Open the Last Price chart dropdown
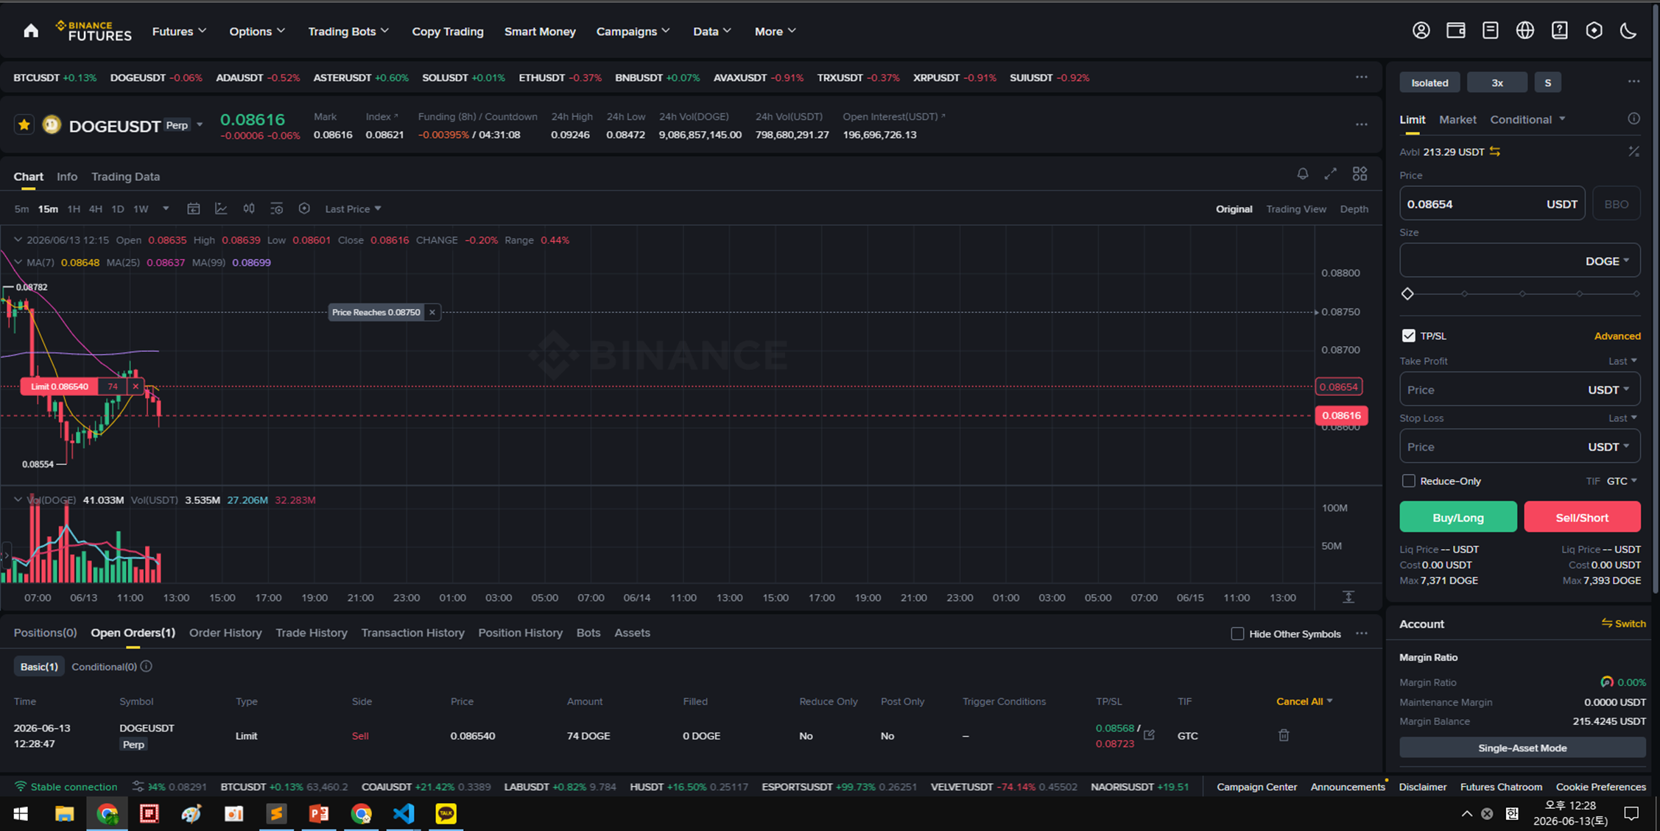Image resolution: width=1660 pixels, height=831 pixels. coord(354,209)
